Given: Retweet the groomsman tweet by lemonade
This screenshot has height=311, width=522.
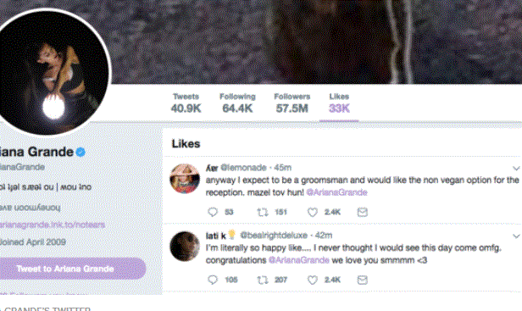Looking at the screenshot, I should [x=263, y=212].
